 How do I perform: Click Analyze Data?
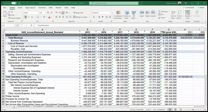click(188, 15)
